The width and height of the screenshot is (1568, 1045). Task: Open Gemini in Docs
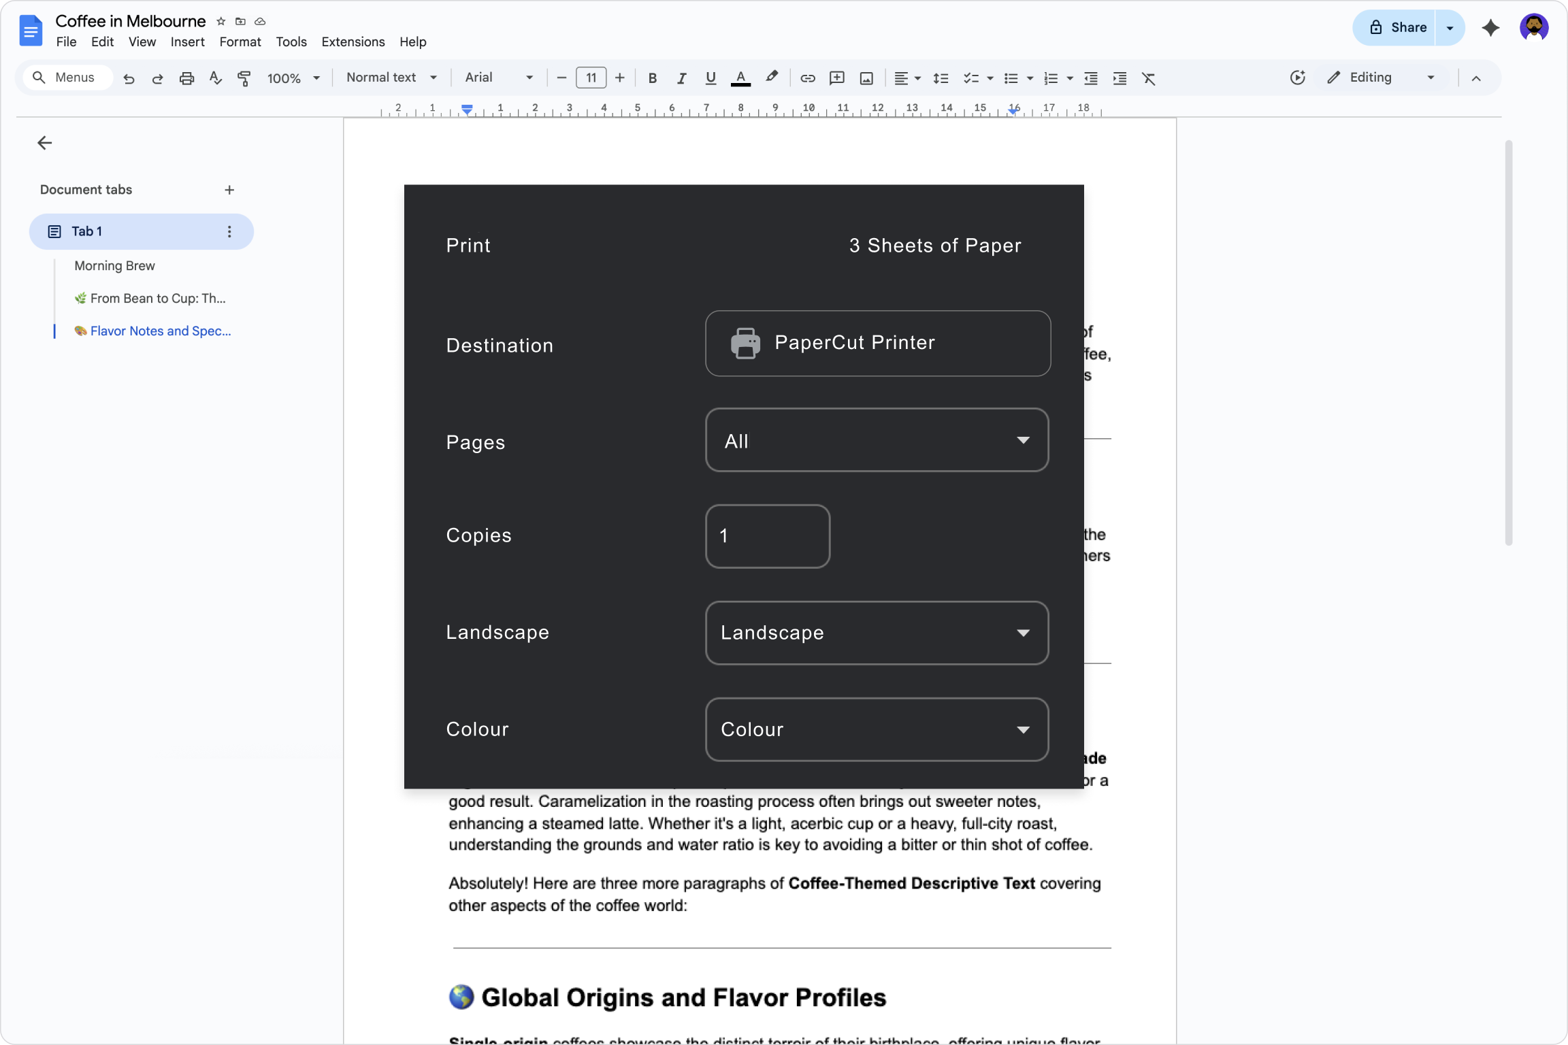click(1490, 29)
